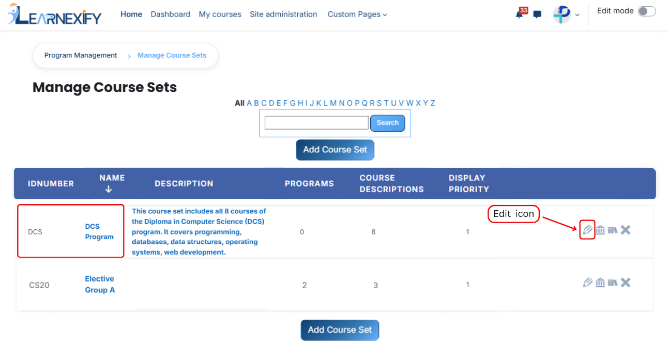Open Site administration
The image size is (667, 345).
pyautogui.click(x=283, y=14)
